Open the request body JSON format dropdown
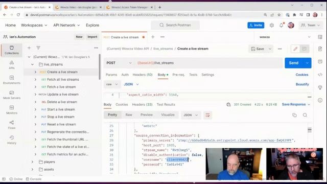 coord(131,84)
